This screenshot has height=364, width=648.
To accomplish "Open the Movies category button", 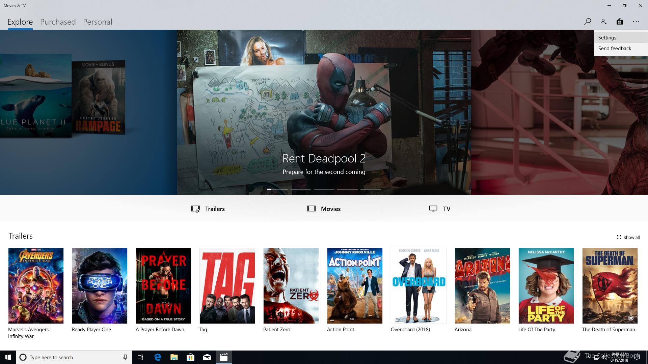I will pos(324,209).
